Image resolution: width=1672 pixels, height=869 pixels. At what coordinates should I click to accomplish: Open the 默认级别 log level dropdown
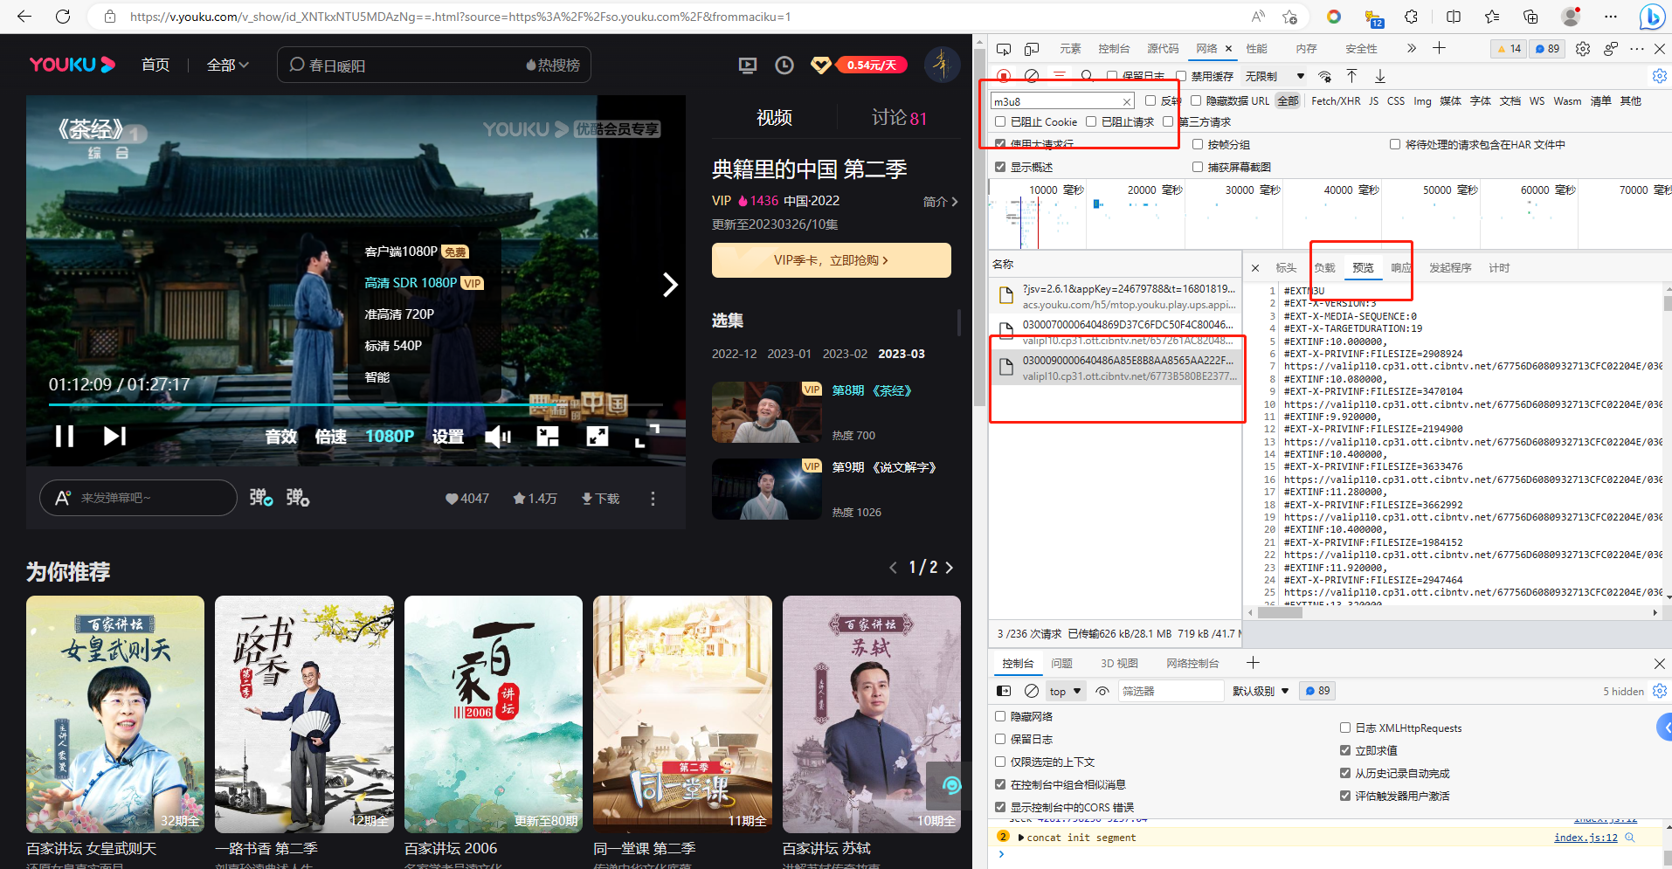[x=1260, y=691]
